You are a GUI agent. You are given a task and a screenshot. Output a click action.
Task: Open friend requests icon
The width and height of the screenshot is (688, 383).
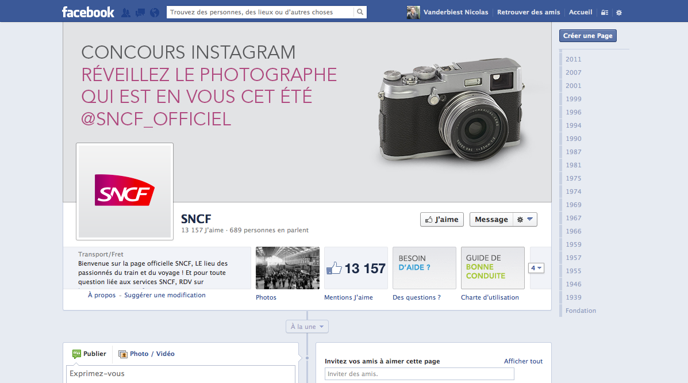(126, 12)
